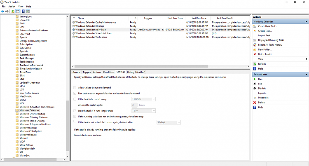
Task: Switch to the History (disabled) tab
Action: click(136, 72)
